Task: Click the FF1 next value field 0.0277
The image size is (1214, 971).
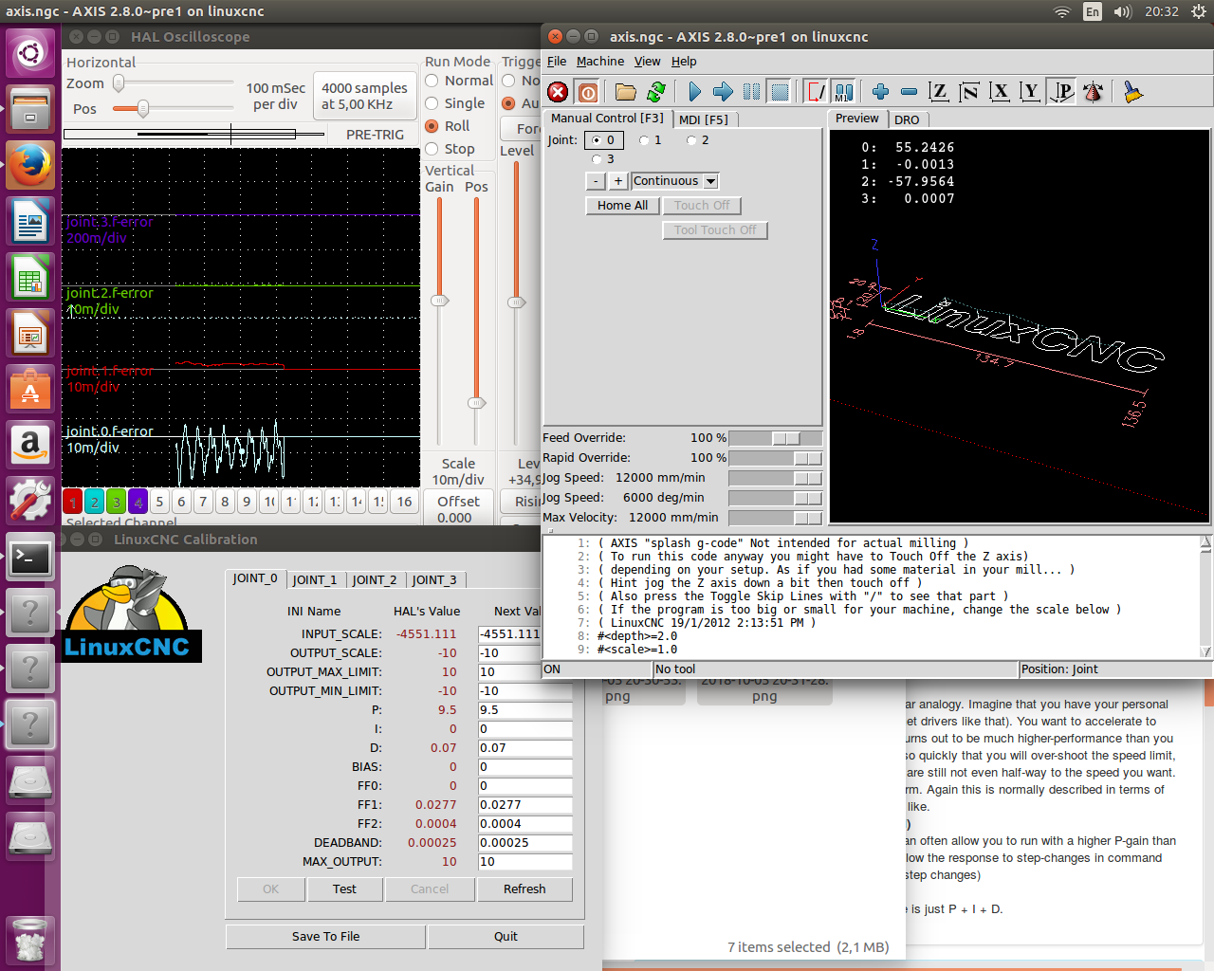Action: [x=524, y=805]
